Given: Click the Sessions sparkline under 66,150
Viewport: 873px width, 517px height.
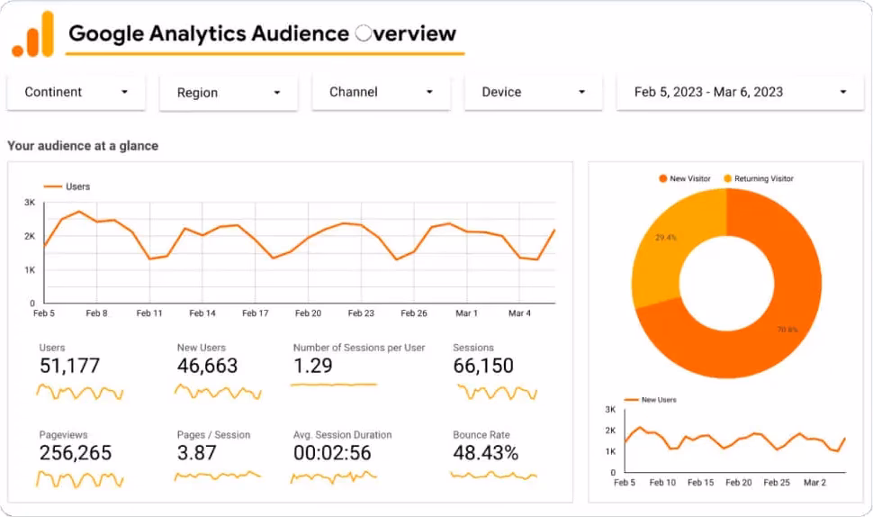Looking at the screenshot, I should [x=496, y=392].
